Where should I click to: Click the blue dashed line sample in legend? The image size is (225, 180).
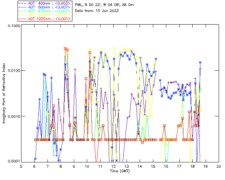[22, 7]
